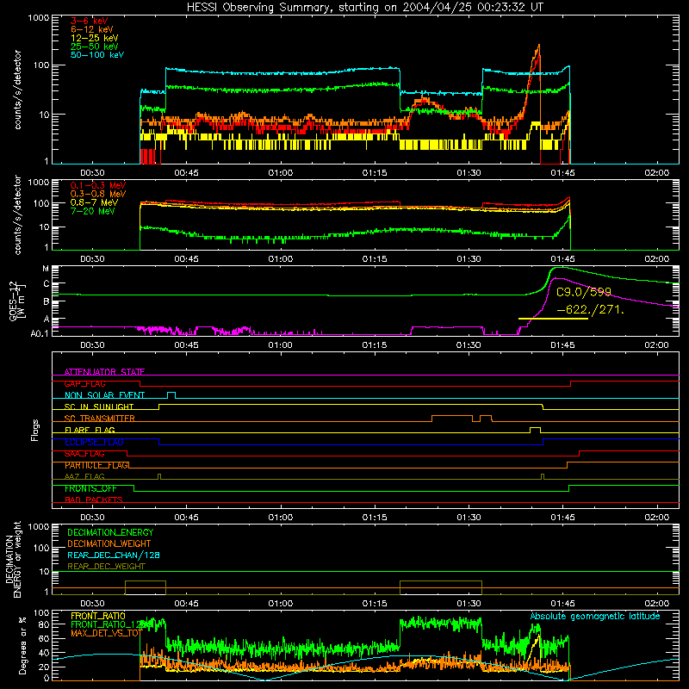Select the SAA_FLAG label
The width and height of the screenshot is (689, 689).
[x=84, y=454]
